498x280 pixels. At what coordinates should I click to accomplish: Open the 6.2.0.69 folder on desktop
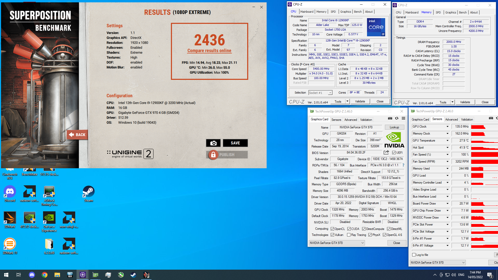pyautogui.click(x=49, y=246)
